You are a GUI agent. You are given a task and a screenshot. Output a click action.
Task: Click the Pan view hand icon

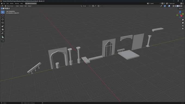[183, 23]
